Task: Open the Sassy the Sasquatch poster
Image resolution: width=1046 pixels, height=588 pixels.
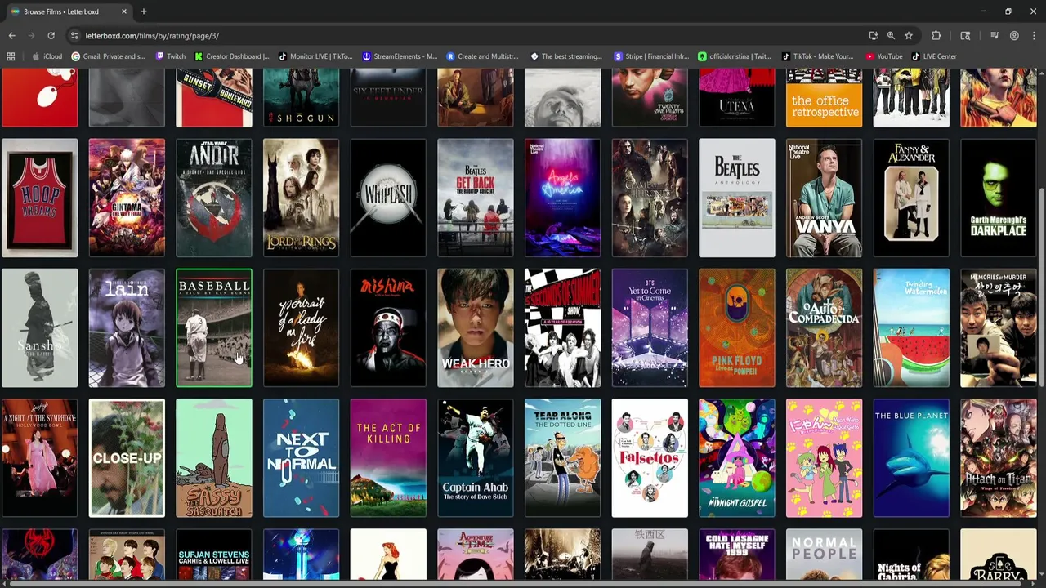Action: (214, 459)
